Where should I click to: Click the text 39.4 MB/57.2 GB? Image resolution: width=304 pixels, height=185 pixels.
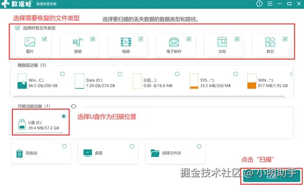(43, 128)
